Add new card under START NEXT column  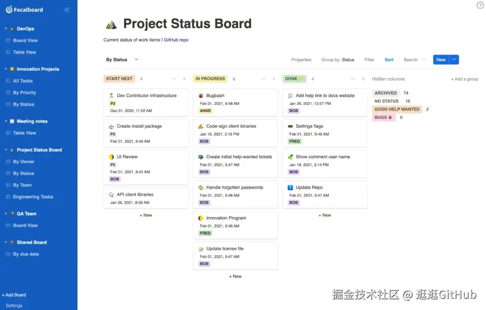[146, 215]
